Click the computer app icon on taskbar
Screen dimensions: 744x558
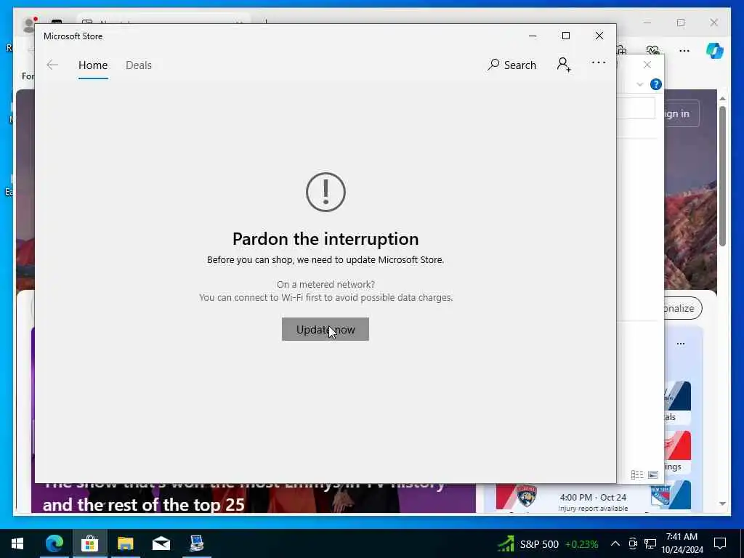click(x=197, y=543)
